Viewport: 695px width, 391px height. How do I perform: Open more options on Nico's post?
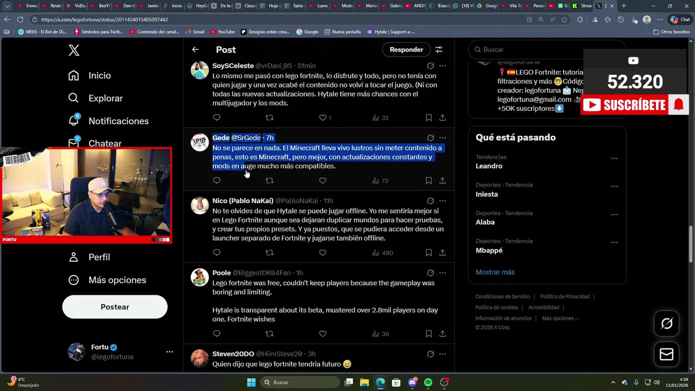[x=443, y=201]
